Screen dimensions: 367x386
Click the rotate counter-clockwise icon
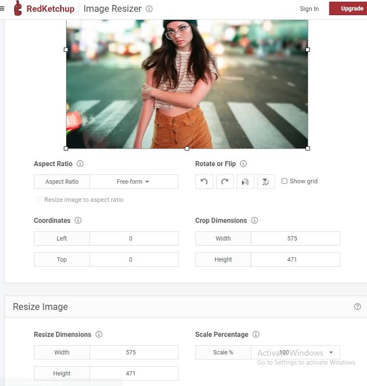coord(204,182)
